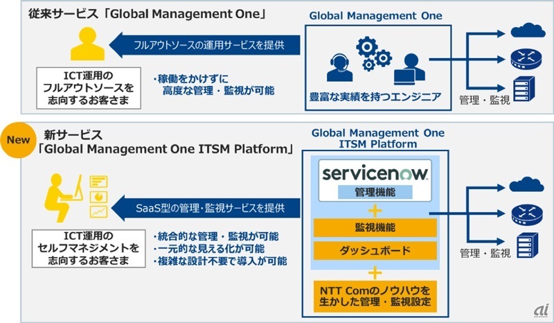This screenshot has width=554, height=323.
Task: Click the plus sign below ServiceNow box
Action: pos(375,211)
